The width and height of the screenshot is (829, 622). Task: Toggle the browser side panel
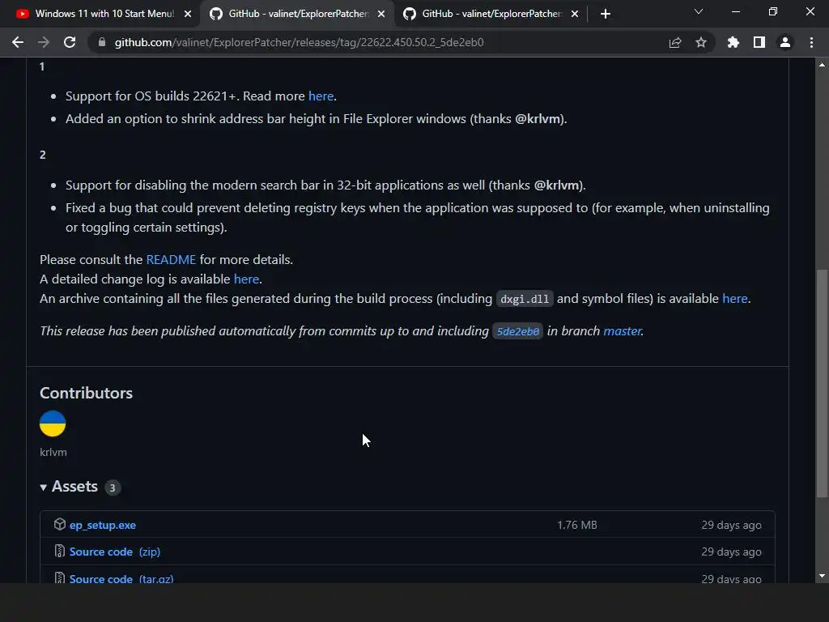tap(759, 42)
